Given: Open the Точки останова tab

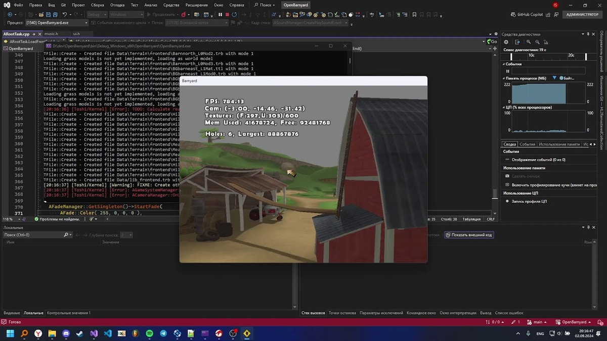Looking at the screenshot, I should pos(342,313).
